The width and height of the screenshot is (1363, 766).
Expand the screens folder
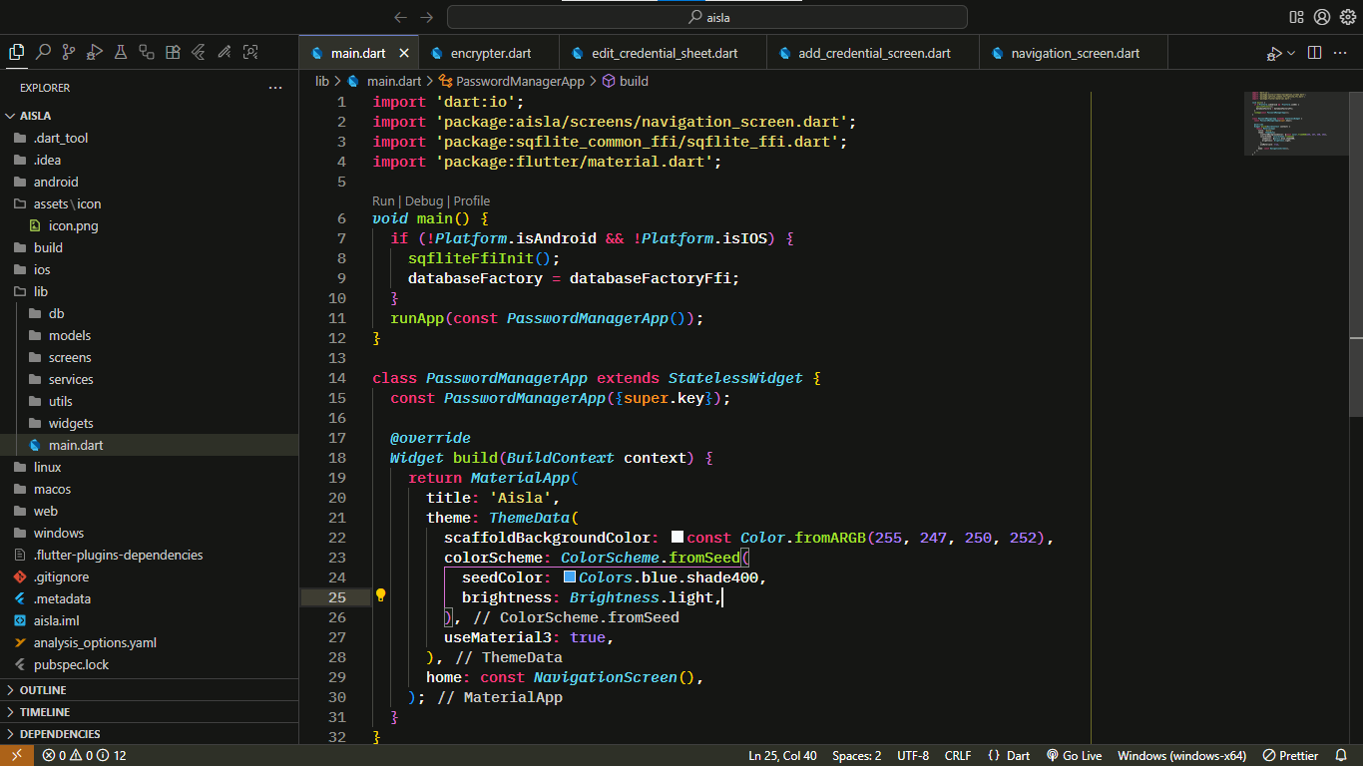pyautogui.click(x=150, y=357)
